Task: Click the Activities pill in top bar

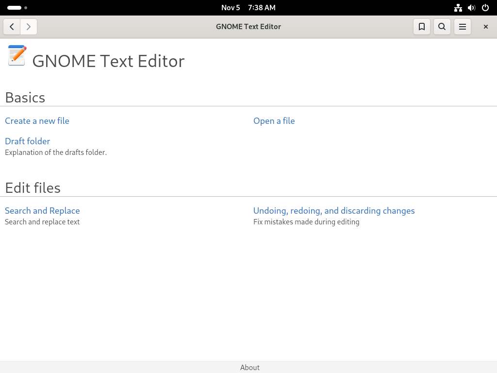Action: [17, 8]
